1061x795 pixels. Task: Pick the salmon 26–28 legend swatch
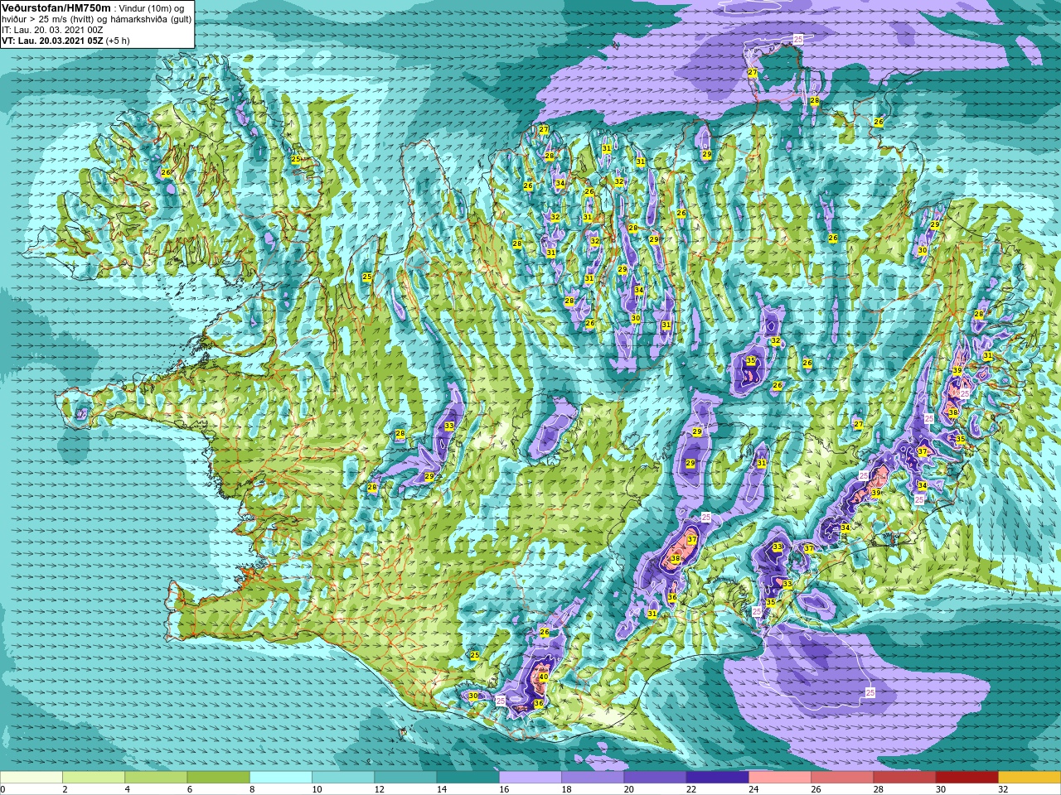(842, 777)
